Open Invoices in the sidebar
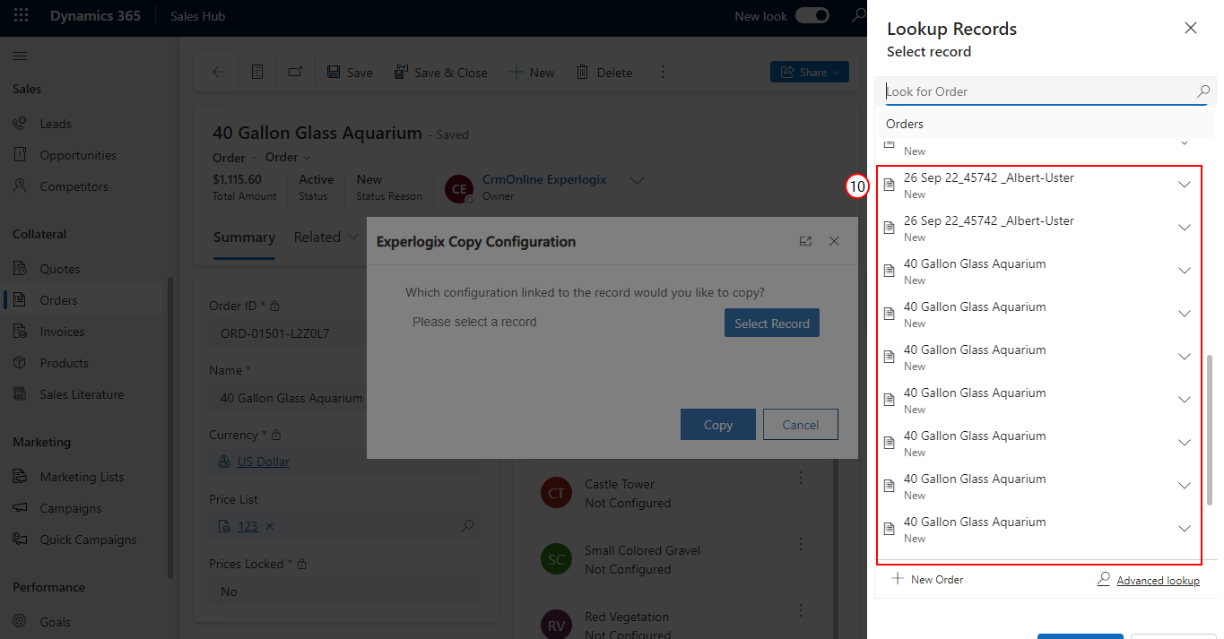 pos(62,332)
